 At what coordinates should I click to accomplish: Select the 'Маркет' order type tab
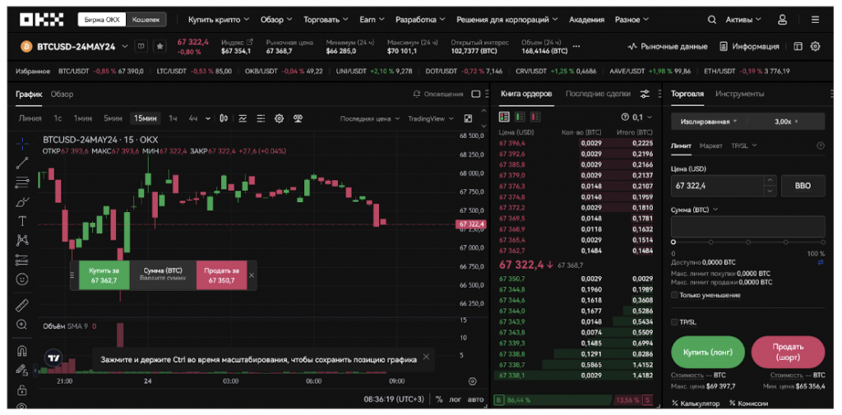tap(711, 145)
